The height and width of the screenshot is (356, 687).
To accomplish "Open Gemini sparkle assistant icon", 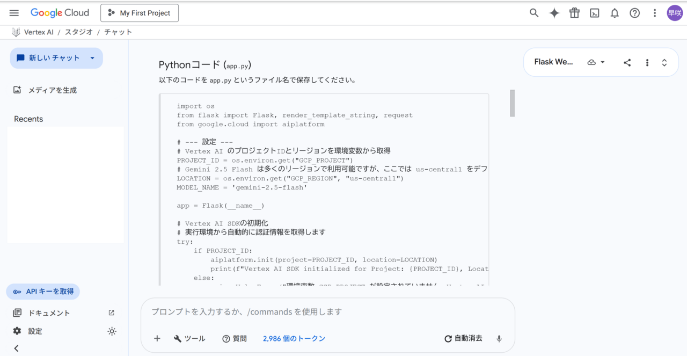I will coord(554,13).
